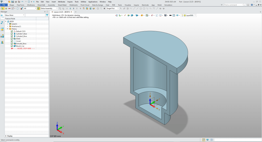The width and height of the screenshot is (262, 142).
Task: Open the Sheet Metal ribbon tab
Action: (x=62, y=5)
